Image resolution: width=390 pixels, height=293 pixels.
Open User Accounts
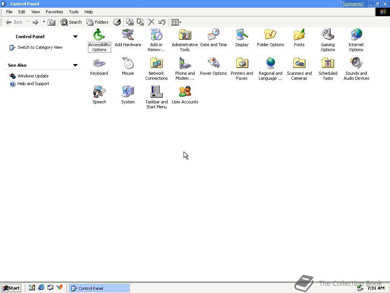(x=185, y=95)
